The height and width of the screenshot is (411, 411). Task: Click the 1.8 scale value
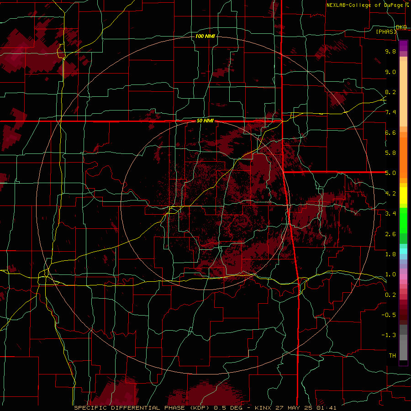390,254
